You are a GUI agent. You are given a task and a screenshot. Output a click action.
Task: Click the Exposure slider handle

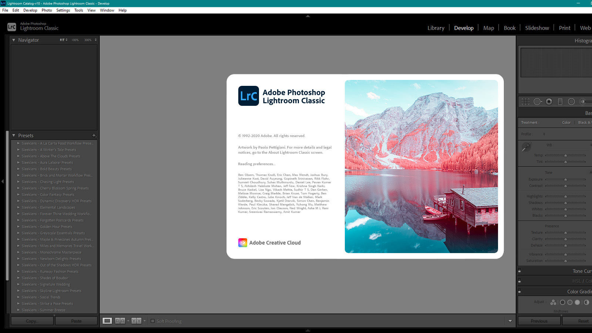pyautogui.click(x=565, y=179)
